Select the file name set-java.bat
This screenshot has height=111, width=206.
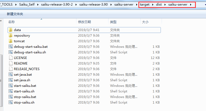point(23,75)
